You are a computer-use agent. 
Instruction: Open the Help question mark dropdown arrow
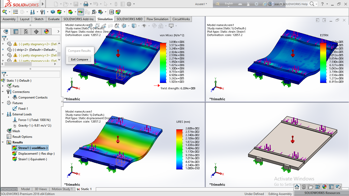pos(327,4)
